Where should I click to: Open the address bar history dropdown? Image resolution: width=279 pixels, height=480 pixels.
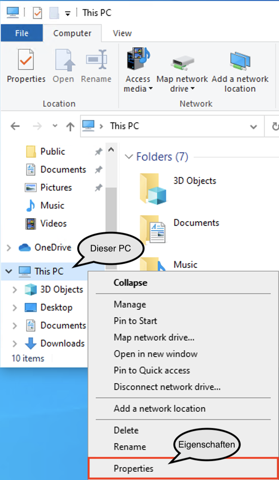coord(253,126)
